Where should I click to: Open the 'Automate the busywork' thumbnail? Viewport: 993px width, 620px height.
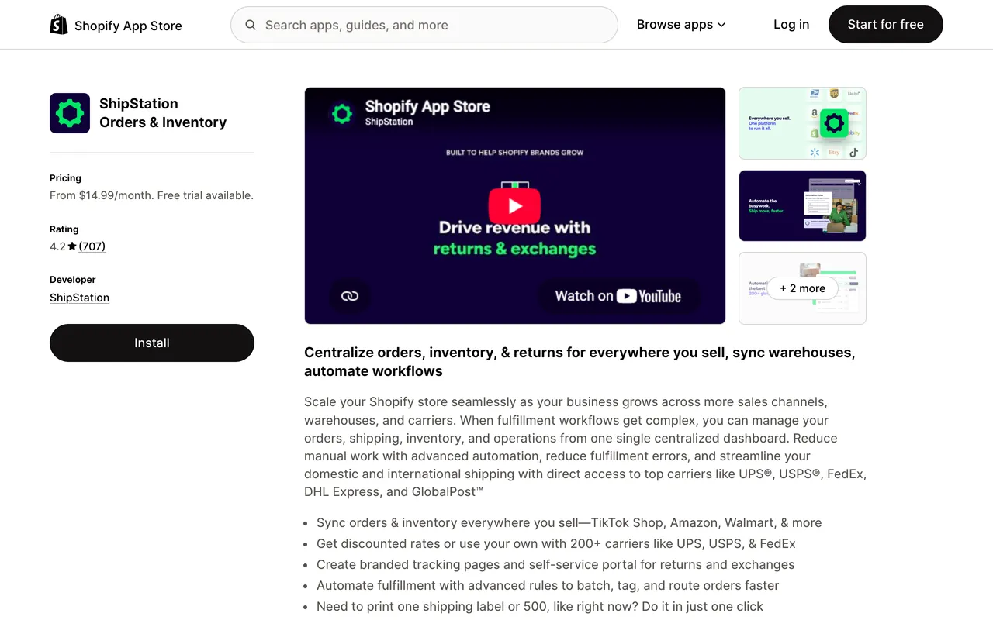click(x=802, y=205)
